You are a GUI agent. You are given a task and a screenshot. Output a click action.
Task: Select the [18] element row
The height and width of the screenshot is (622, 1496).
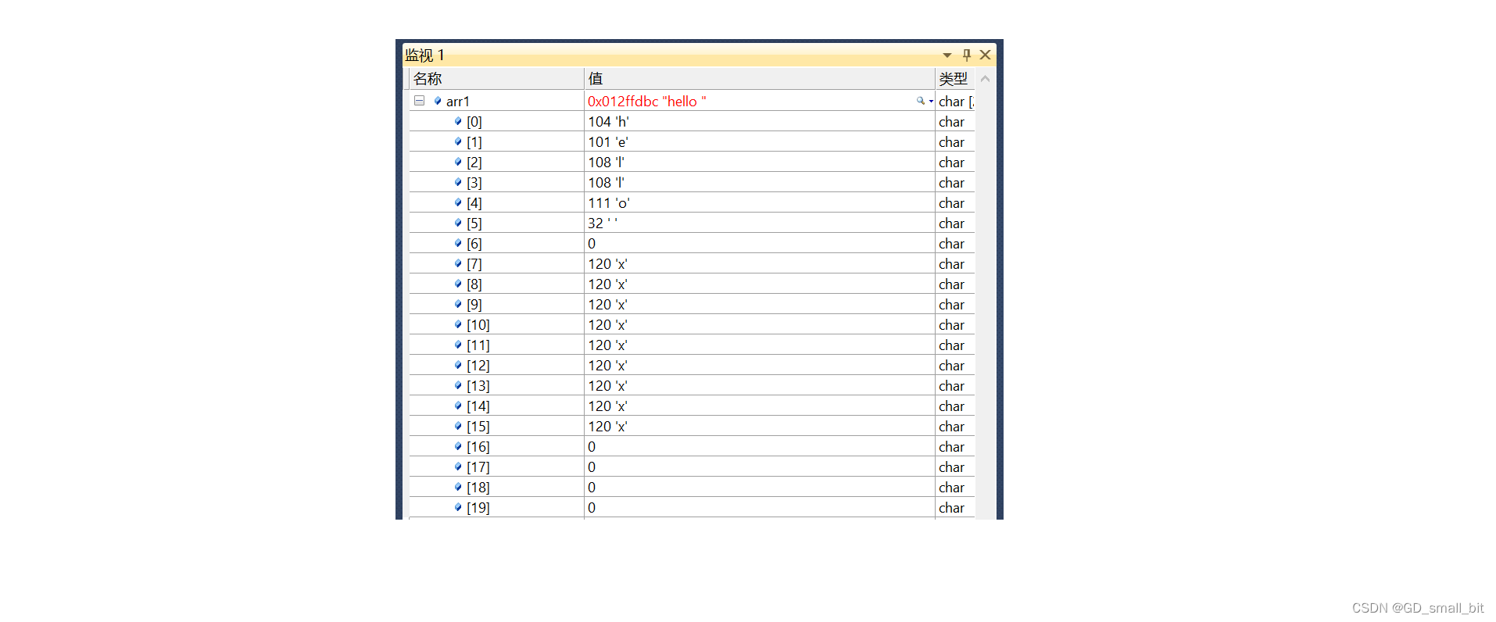692,488
